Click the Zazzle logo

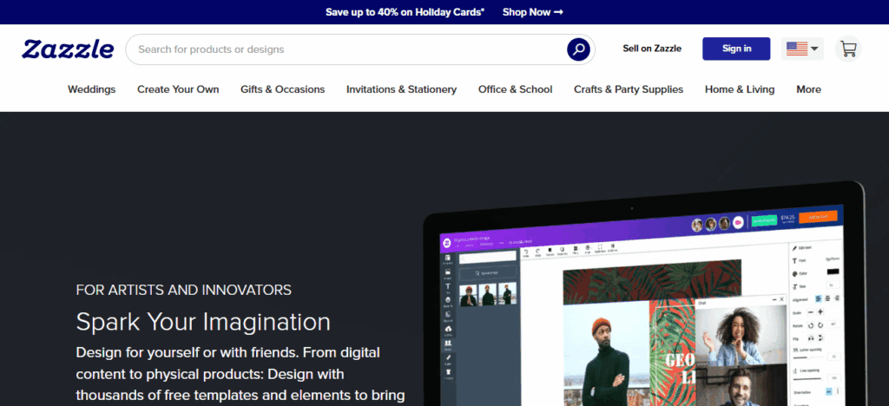pyautogui.click(x=68, y=49)
